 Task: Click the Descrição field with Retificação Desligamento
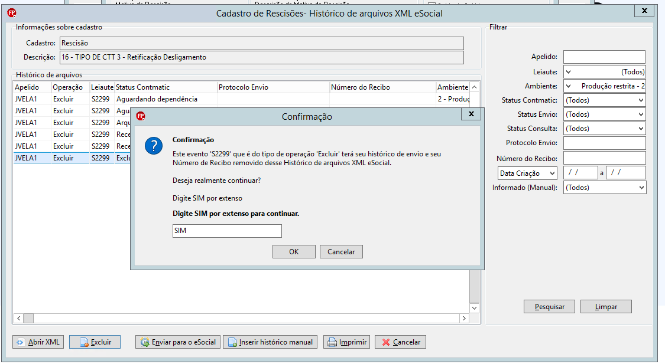262,57
